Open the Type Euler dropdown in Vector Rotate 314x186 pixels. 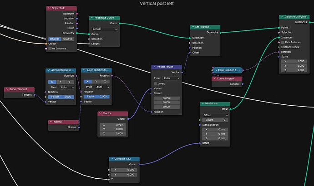click(x=172, y=78)
